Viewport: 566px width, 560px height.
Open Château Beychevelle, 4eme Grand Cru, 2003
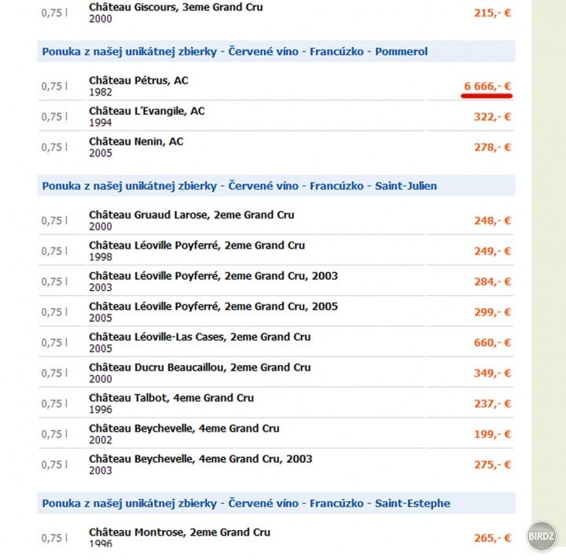200,459
